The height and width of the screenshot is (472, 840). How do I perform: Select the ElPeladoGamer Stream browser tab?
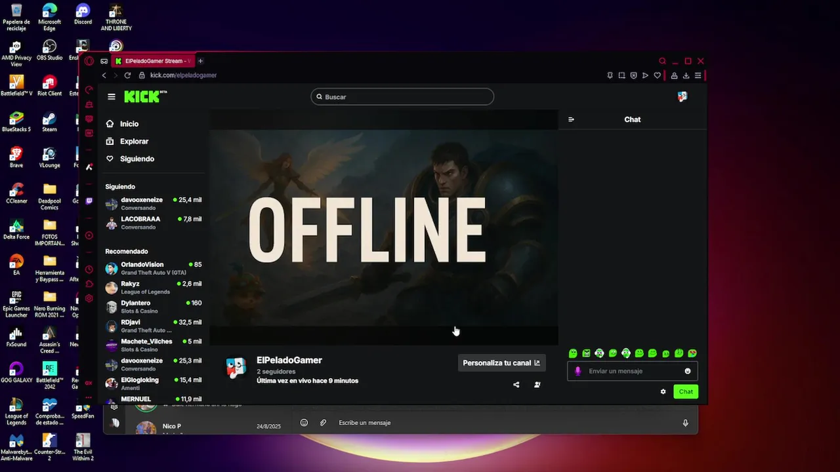154,61
